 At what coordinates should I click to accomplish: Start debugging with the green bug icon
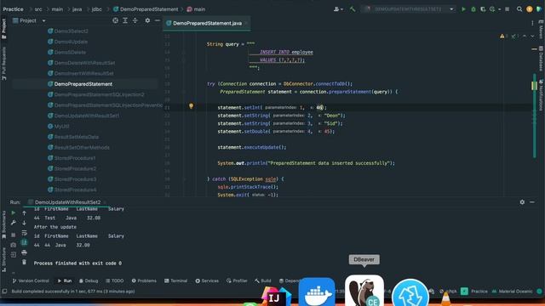pyautogui.click(x=473, y=9)
